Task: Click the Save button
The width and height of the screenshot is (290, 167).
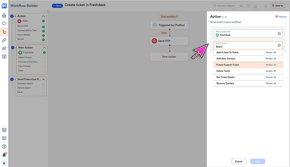Action: [x=258, y=161]
